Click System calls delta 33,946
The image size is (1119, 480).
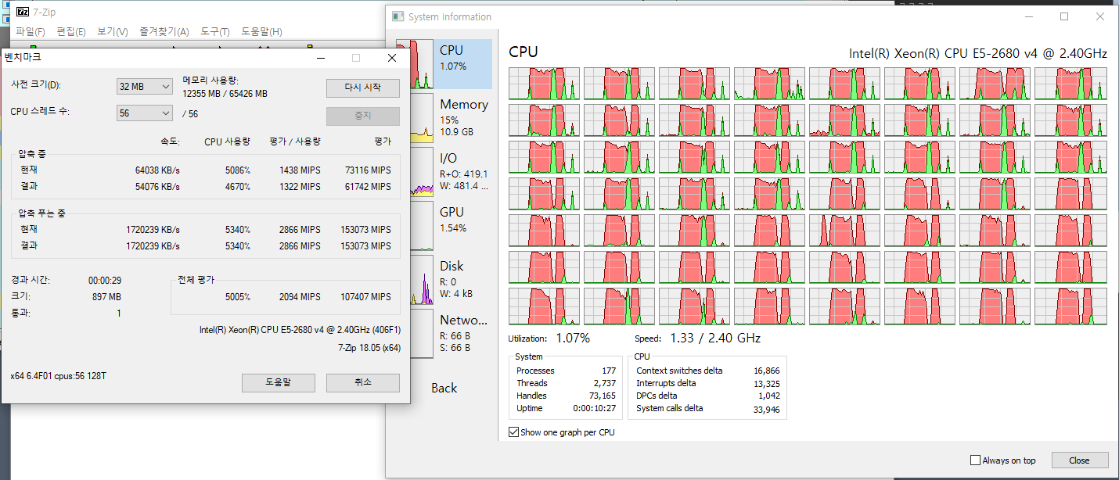[x=766, y=408]
